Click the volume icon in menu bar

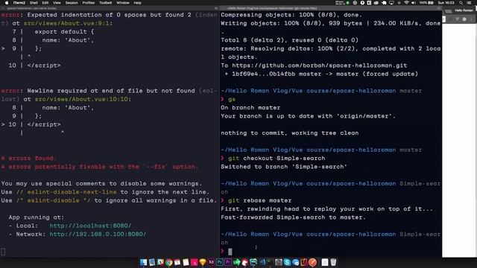[414, 3]
